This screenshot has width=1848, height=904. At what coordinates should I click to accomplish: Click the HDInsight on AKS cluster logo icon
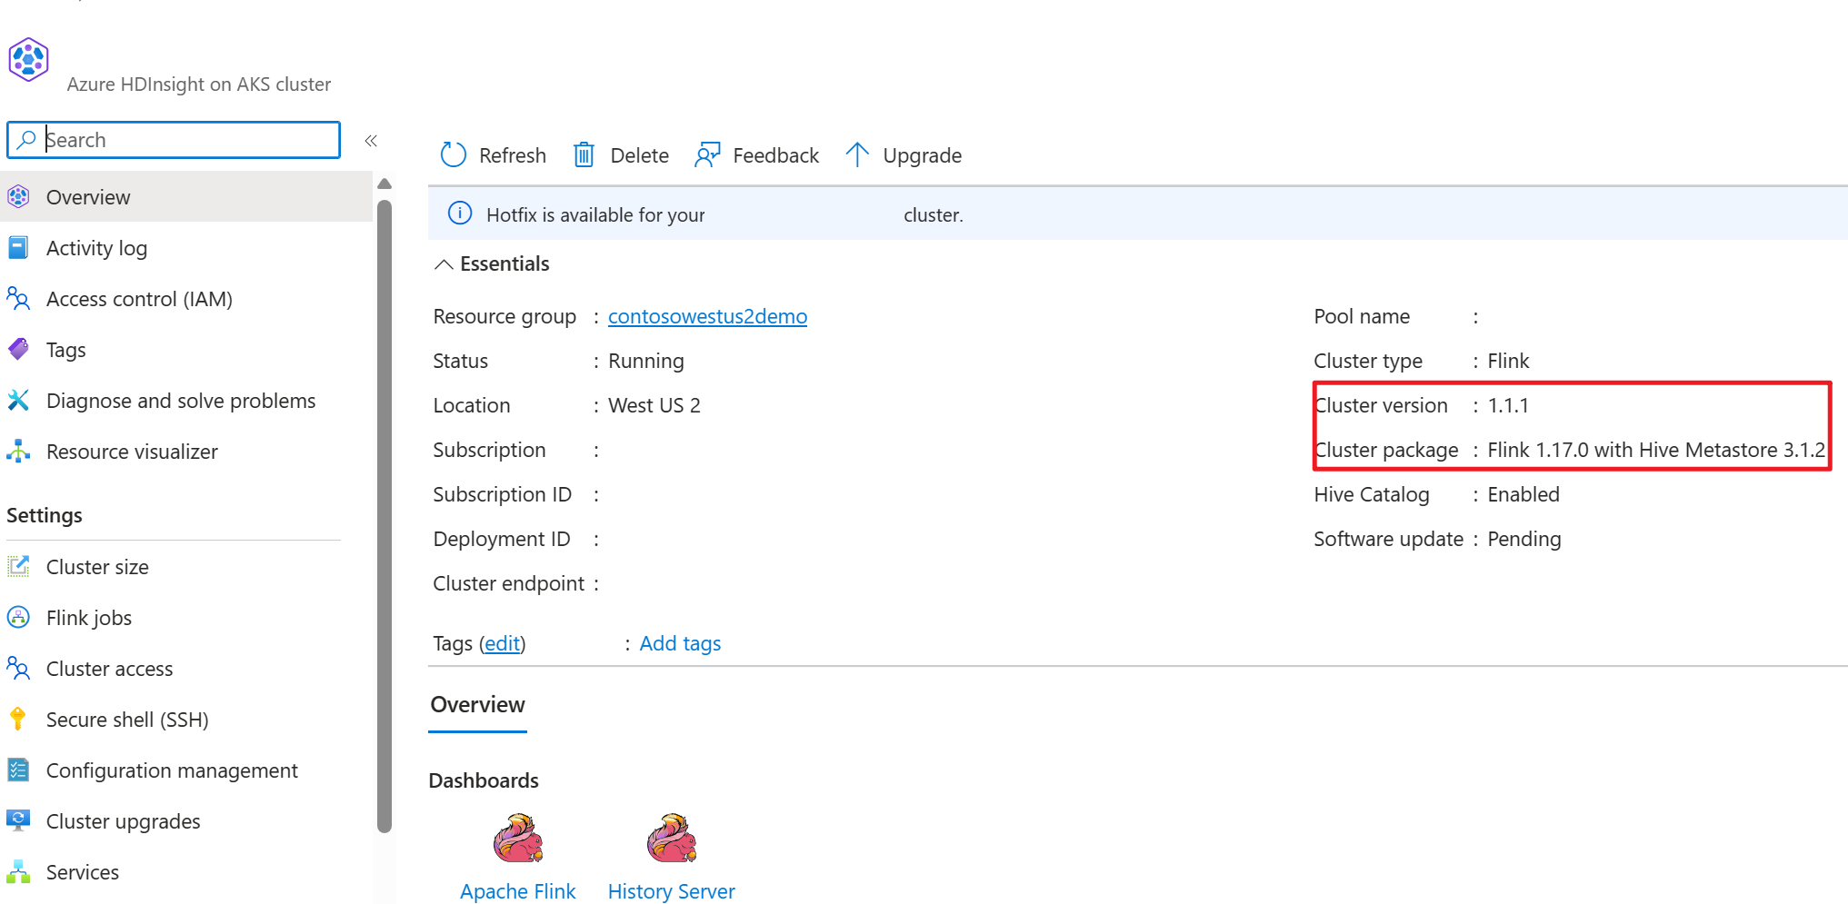[x=28, y=60]
